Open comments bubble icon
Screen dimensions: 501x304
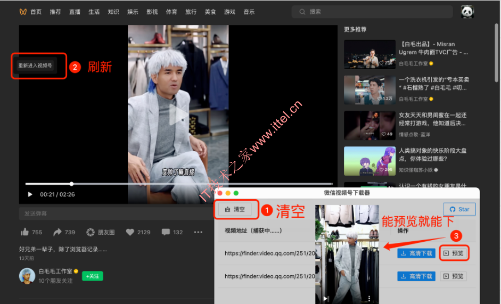[x=166, y=232]
